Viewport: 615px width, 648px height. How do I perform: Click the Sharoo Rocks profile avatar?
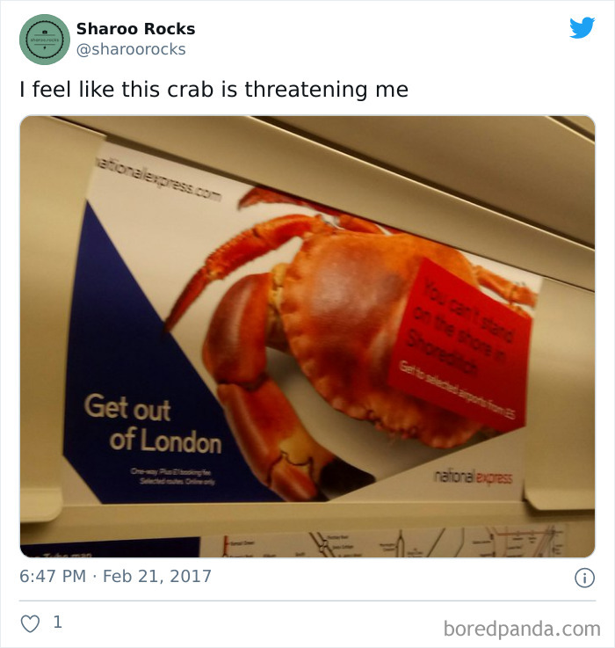tap(45, 40)
